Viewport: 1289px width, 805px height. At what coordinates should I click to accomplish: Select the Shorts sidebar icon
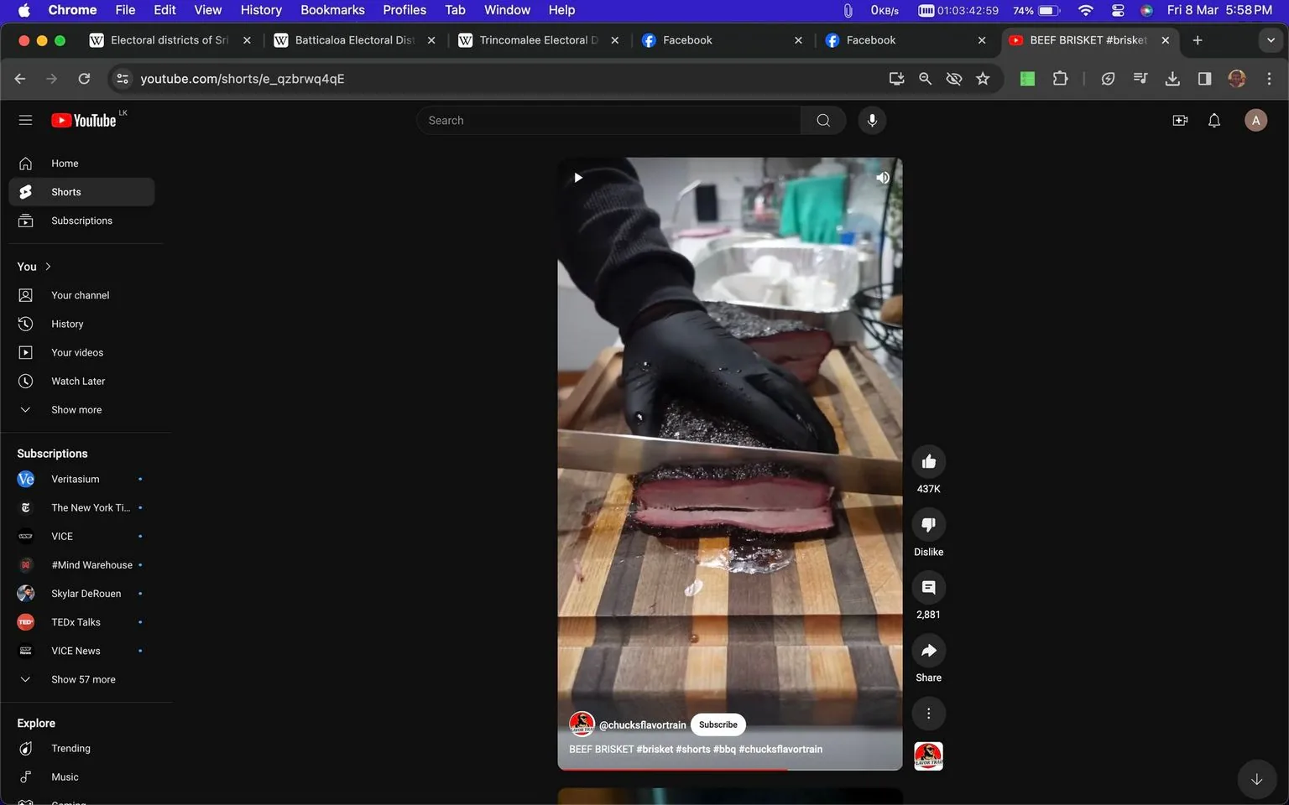[x=25, y=191]
